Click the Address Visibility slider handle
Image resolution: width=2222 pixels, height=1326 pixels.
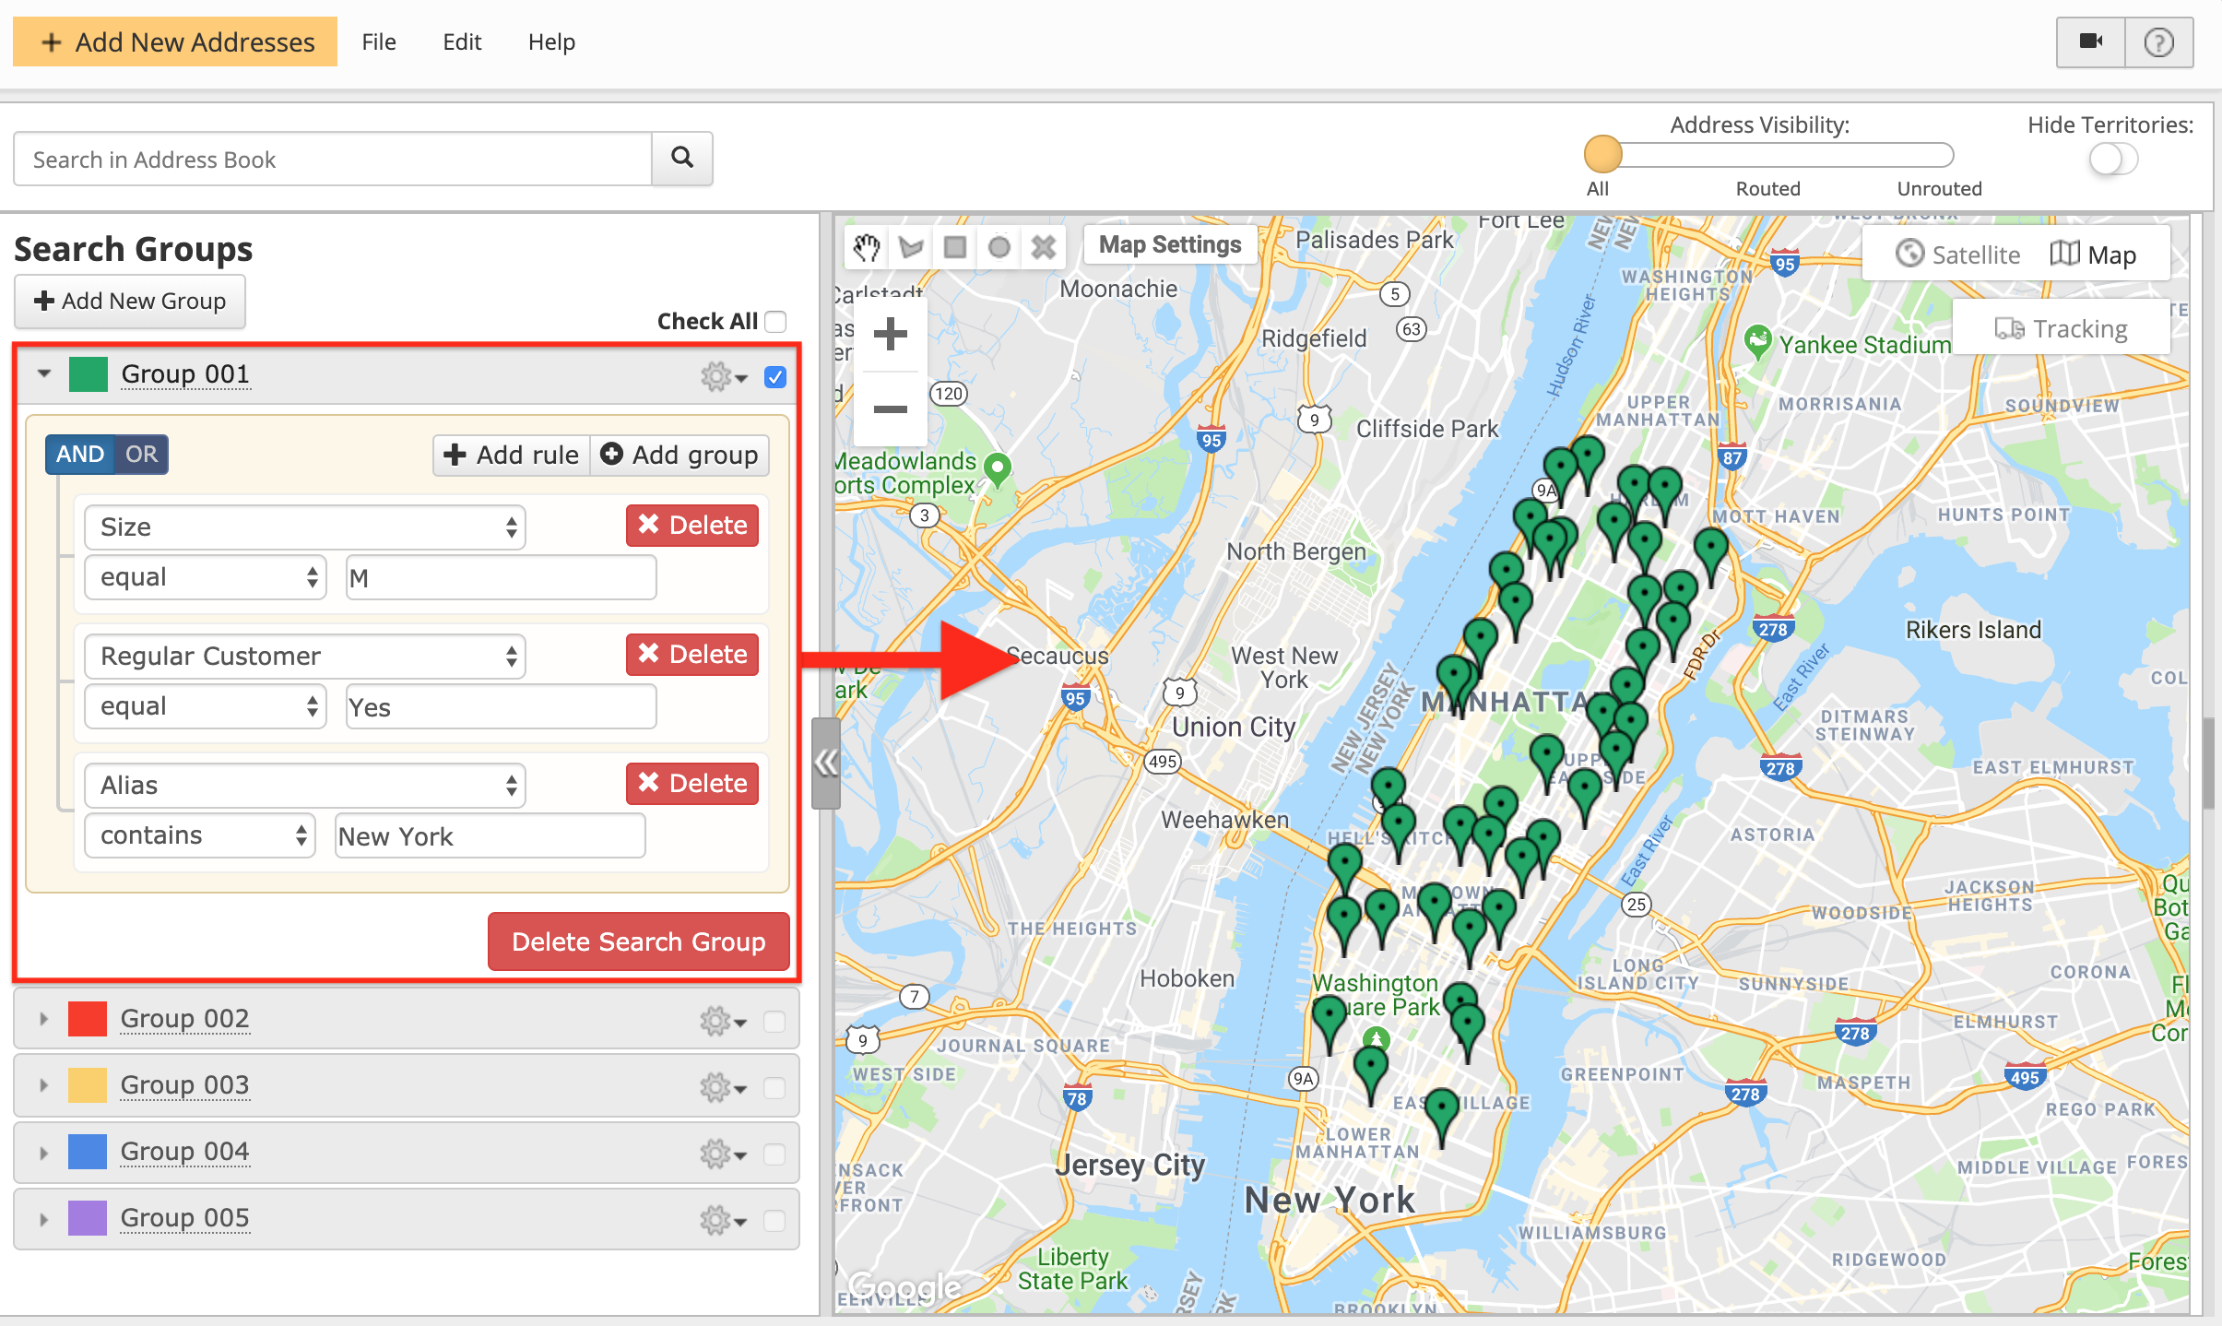(1602, 154)
